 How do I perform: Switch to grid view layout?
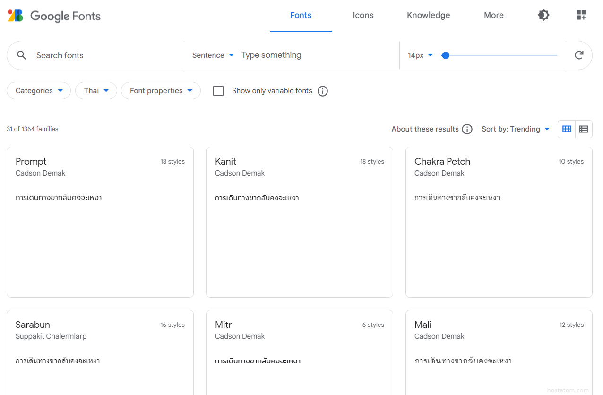click(x=567, y=129)
